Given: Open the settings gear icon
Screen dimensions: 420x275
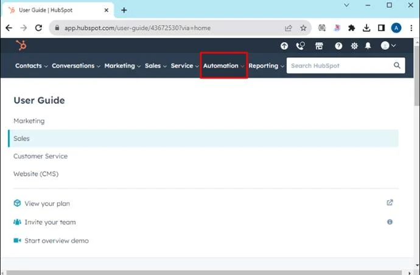Looking at the screenshot, I should pos(354,46).
